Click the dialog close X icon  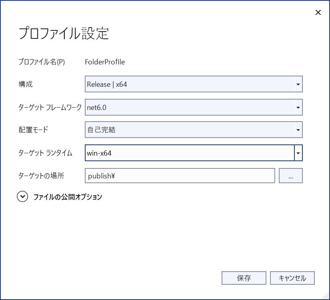(318, 12)
